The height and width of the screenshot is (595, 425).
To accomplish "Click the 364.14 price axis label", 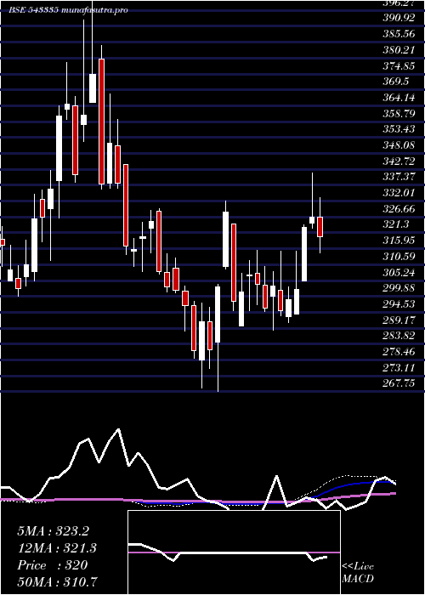I will point(399,98).
